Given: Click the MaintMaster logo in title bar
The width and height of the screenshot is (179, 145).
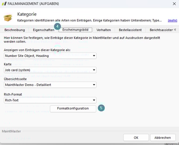Looking at the screenshot, I should [x=4, y=4].
